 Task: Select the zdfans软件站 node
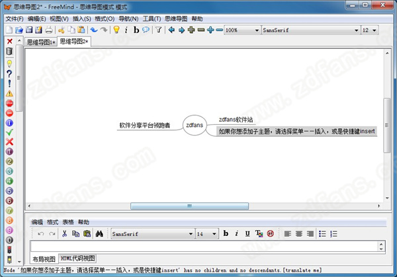point(236,120)
